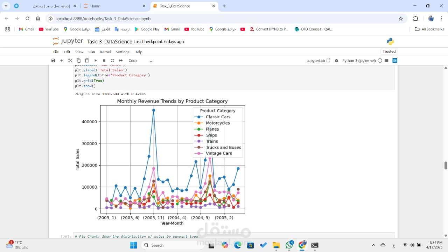
Task: Close the Home browser tab
Action: [144, 6]
